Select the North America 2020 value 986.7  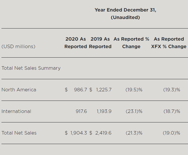tap(80, 90)
